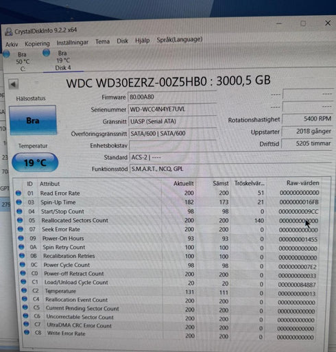The height and width of the screenshot is (352, 336).
Task: Click the CrystalDiskInfo title bar app icon
Action: coord(8,32)
